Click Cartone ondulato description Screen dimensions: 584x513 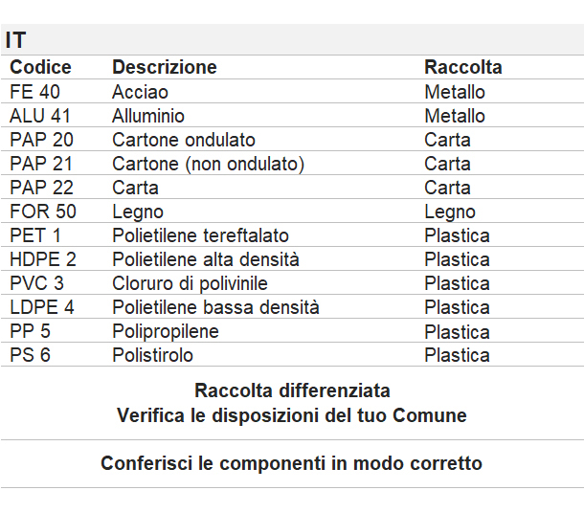coord(184,140)
